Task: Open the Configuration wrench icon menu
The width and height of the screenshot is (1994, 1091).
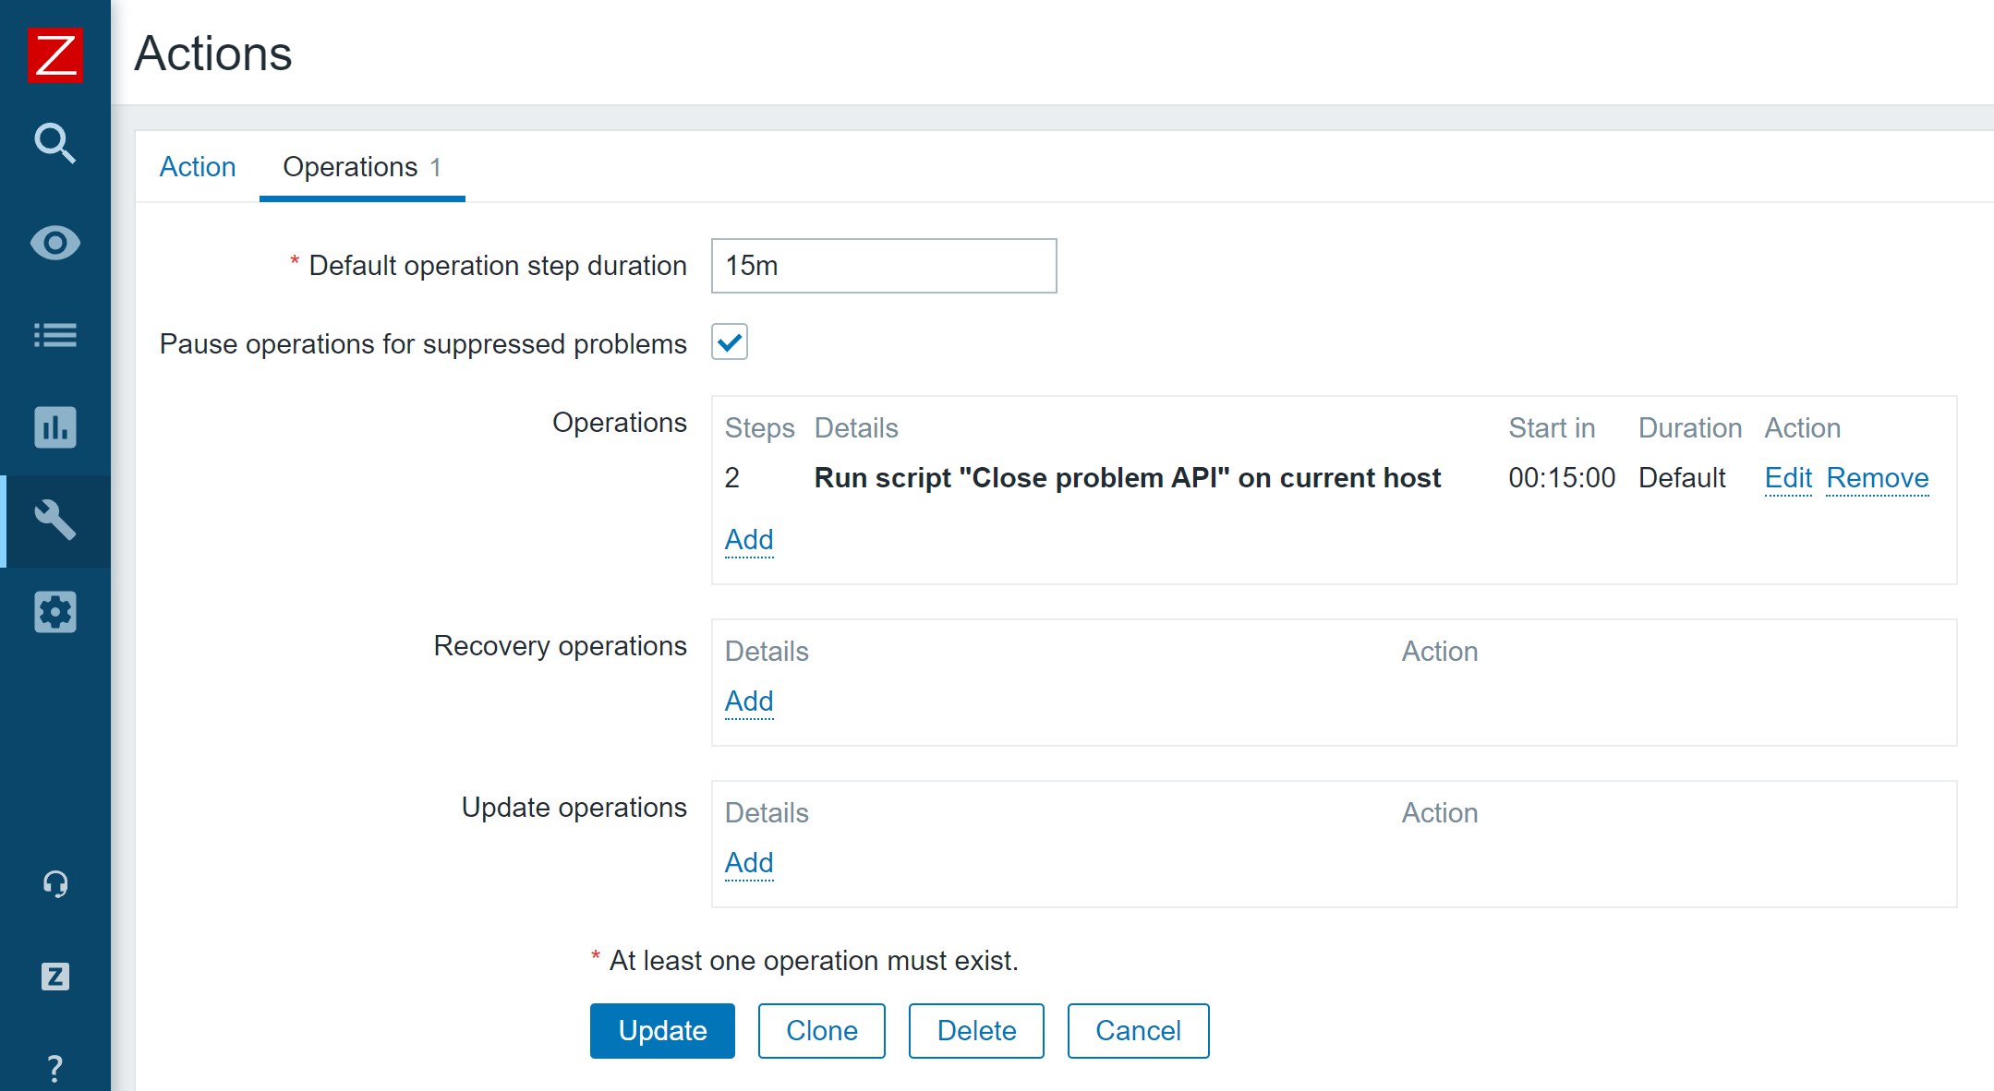Action: click(55, 520)
